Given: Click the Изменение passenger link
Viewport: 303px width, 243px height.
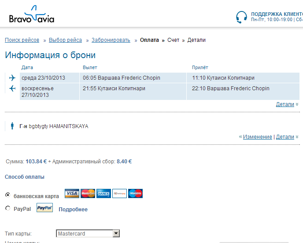Looking at the screenshot, I should (x=257, y=137).
